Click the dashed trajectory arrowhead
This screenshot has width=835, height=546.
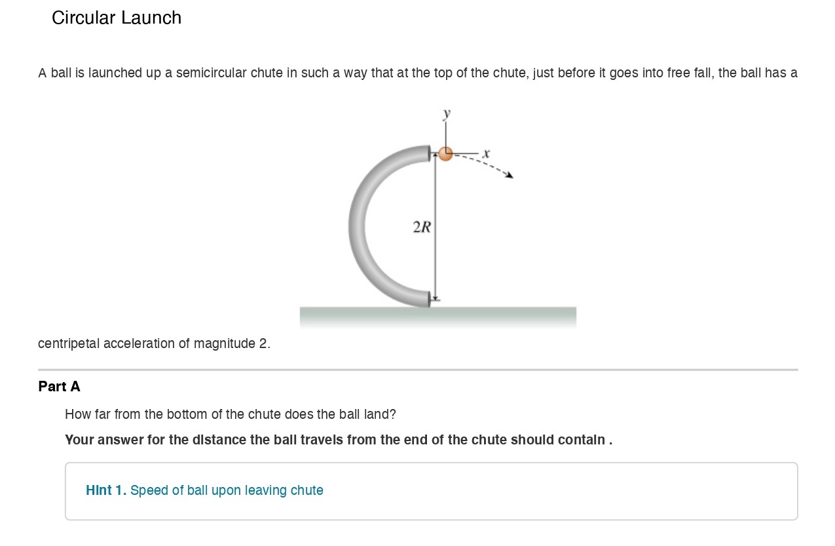pos(509,175)
